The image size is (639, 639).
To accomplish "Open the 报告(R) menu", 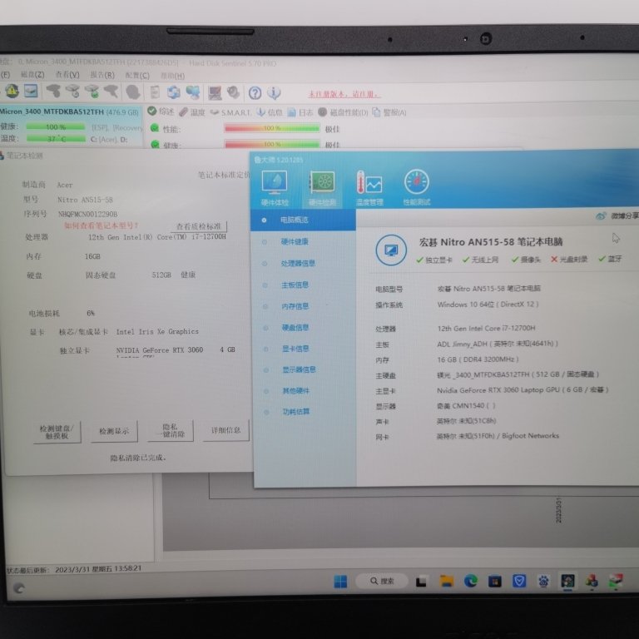I will [x=102, y=75].
